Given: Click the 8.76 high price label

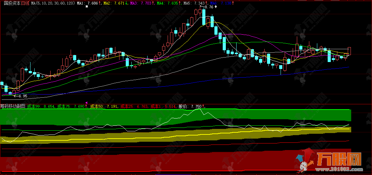Looking at the screenshot, I should (209, 7).
